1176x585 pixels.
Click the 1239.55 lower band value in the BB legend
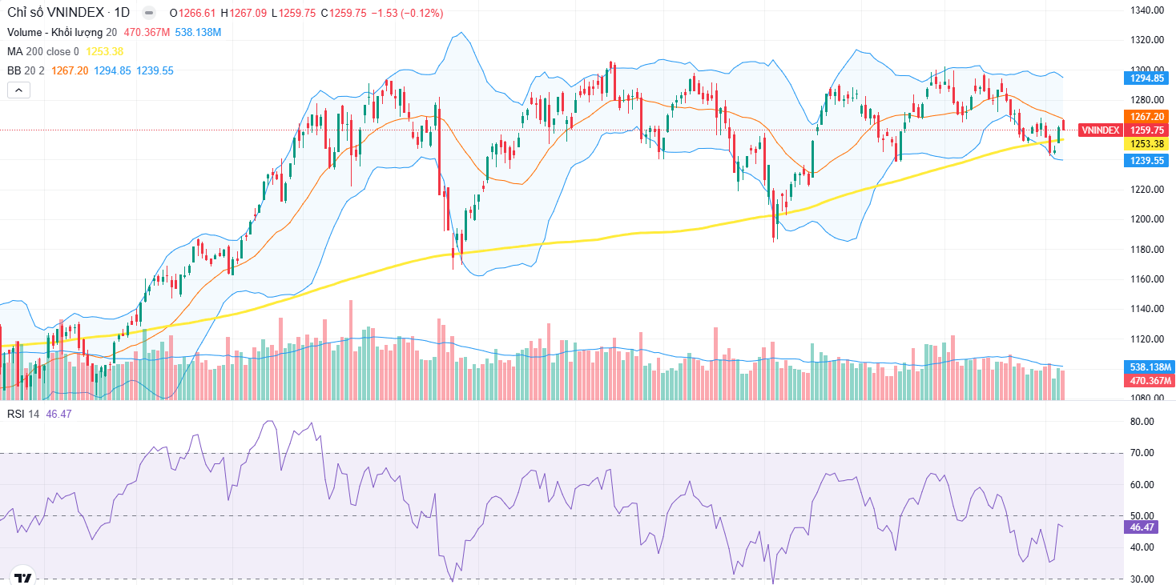(155, 70)
